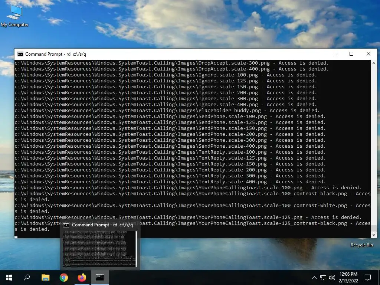The image size is (380, 285).
Task: Click the line with Ignore.scale-200.png
Action: point(166,92)
